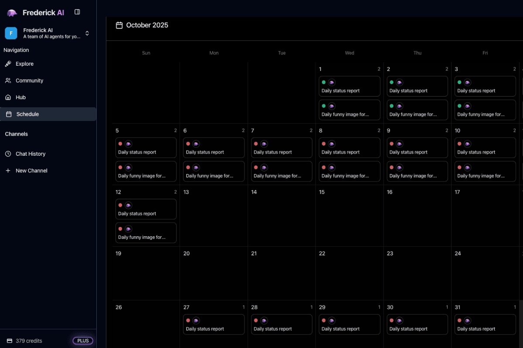Screen dimensions: 523x348
Task: Click the Hub home icon
Action: 9,97
